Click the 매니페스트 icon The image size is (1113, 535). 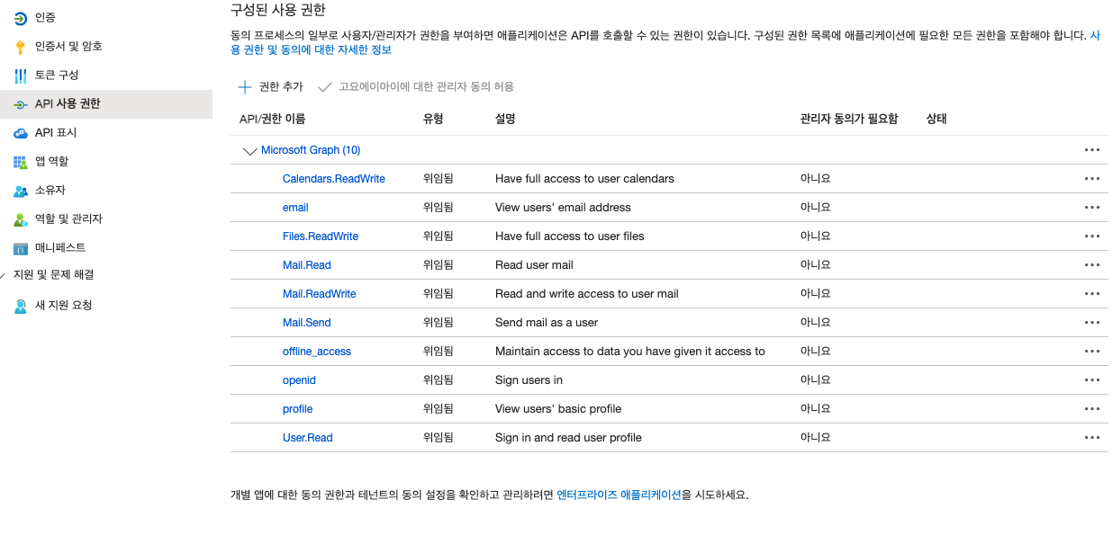[x=20, y=247]
